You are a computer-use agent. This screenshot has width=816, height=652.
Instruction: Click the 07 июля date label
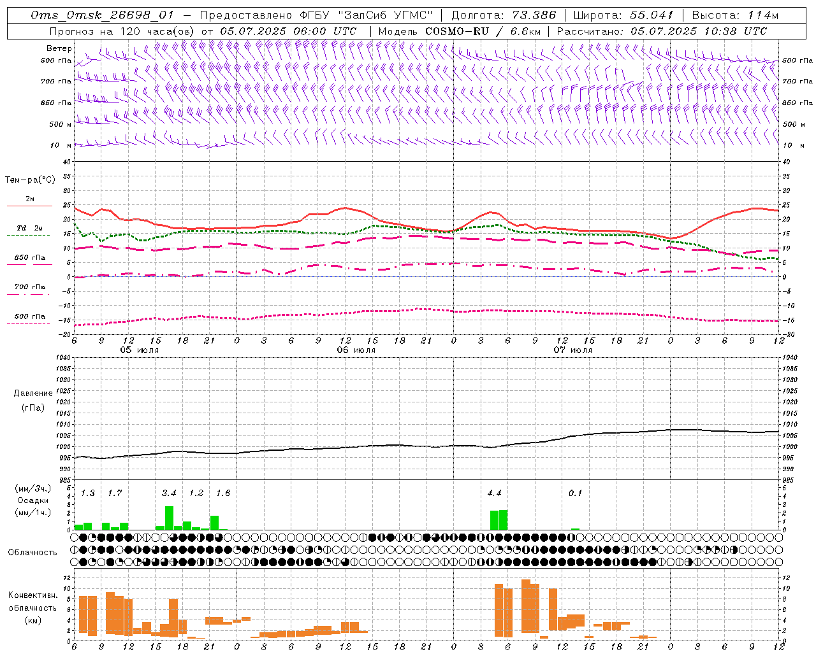tap(573, 350)
